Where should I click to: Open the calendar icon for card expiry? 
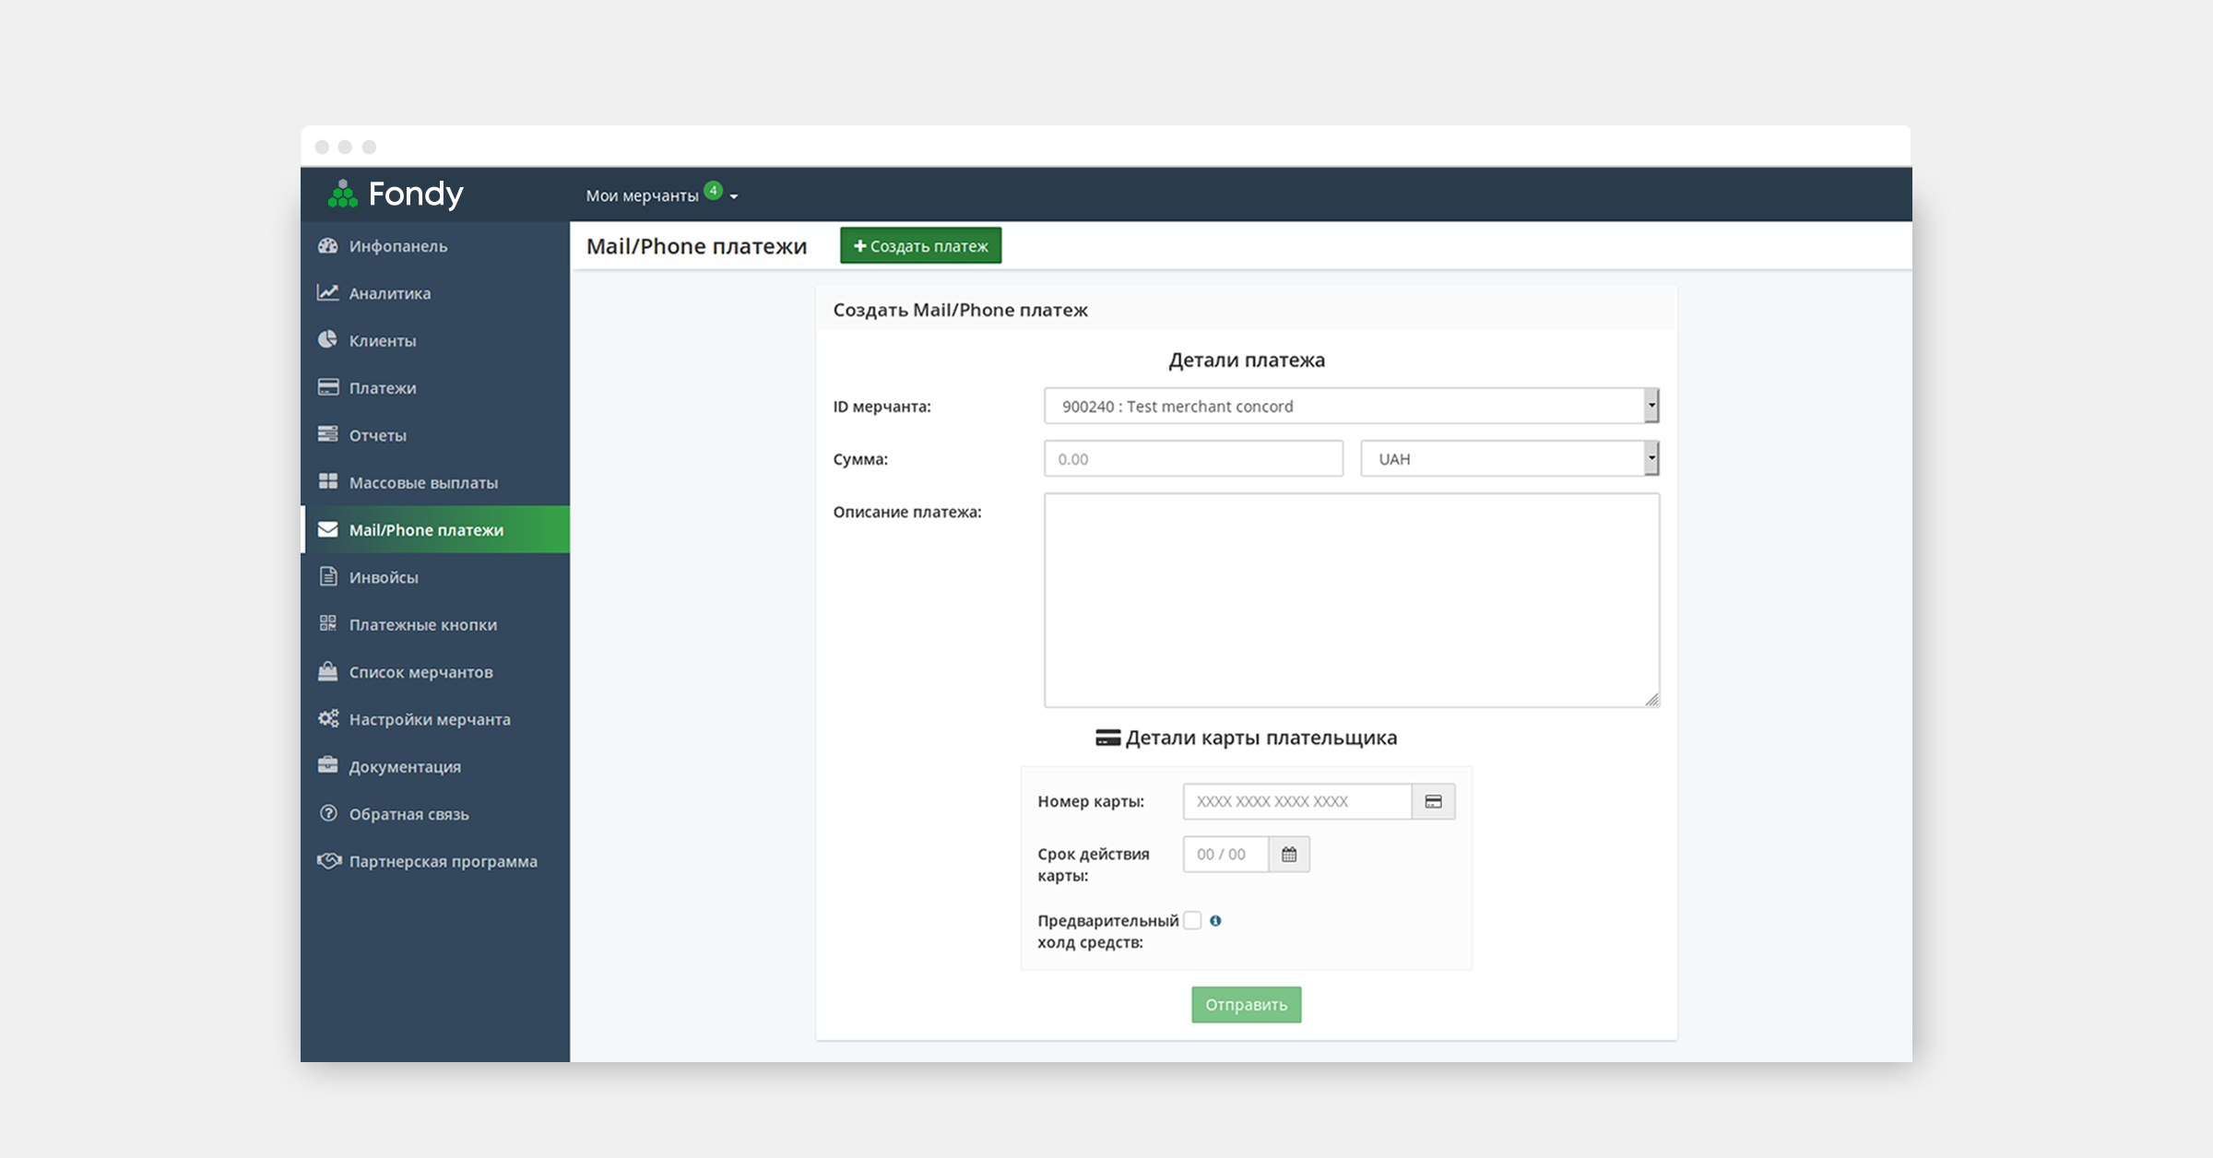tap(1288, 855)
